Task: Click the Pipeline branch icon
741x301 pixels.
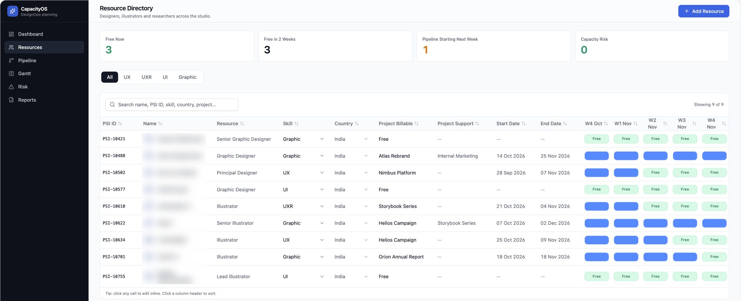Action: coord(11,60)
